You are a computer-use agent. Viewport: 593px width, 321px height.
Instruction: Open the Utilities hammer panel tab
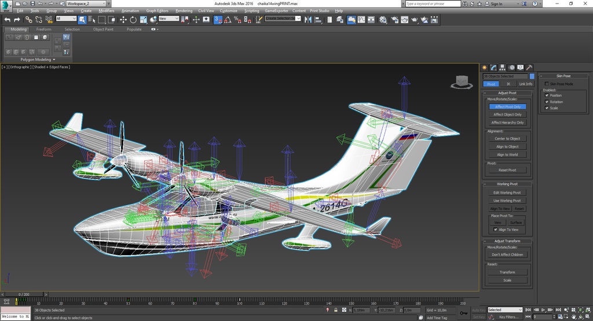coord(529,68)
